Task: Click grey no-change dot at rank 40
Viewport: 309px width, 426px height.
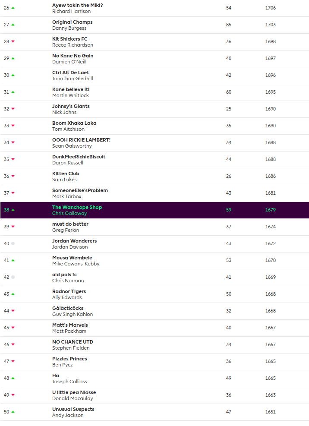Action: point(13,243)
